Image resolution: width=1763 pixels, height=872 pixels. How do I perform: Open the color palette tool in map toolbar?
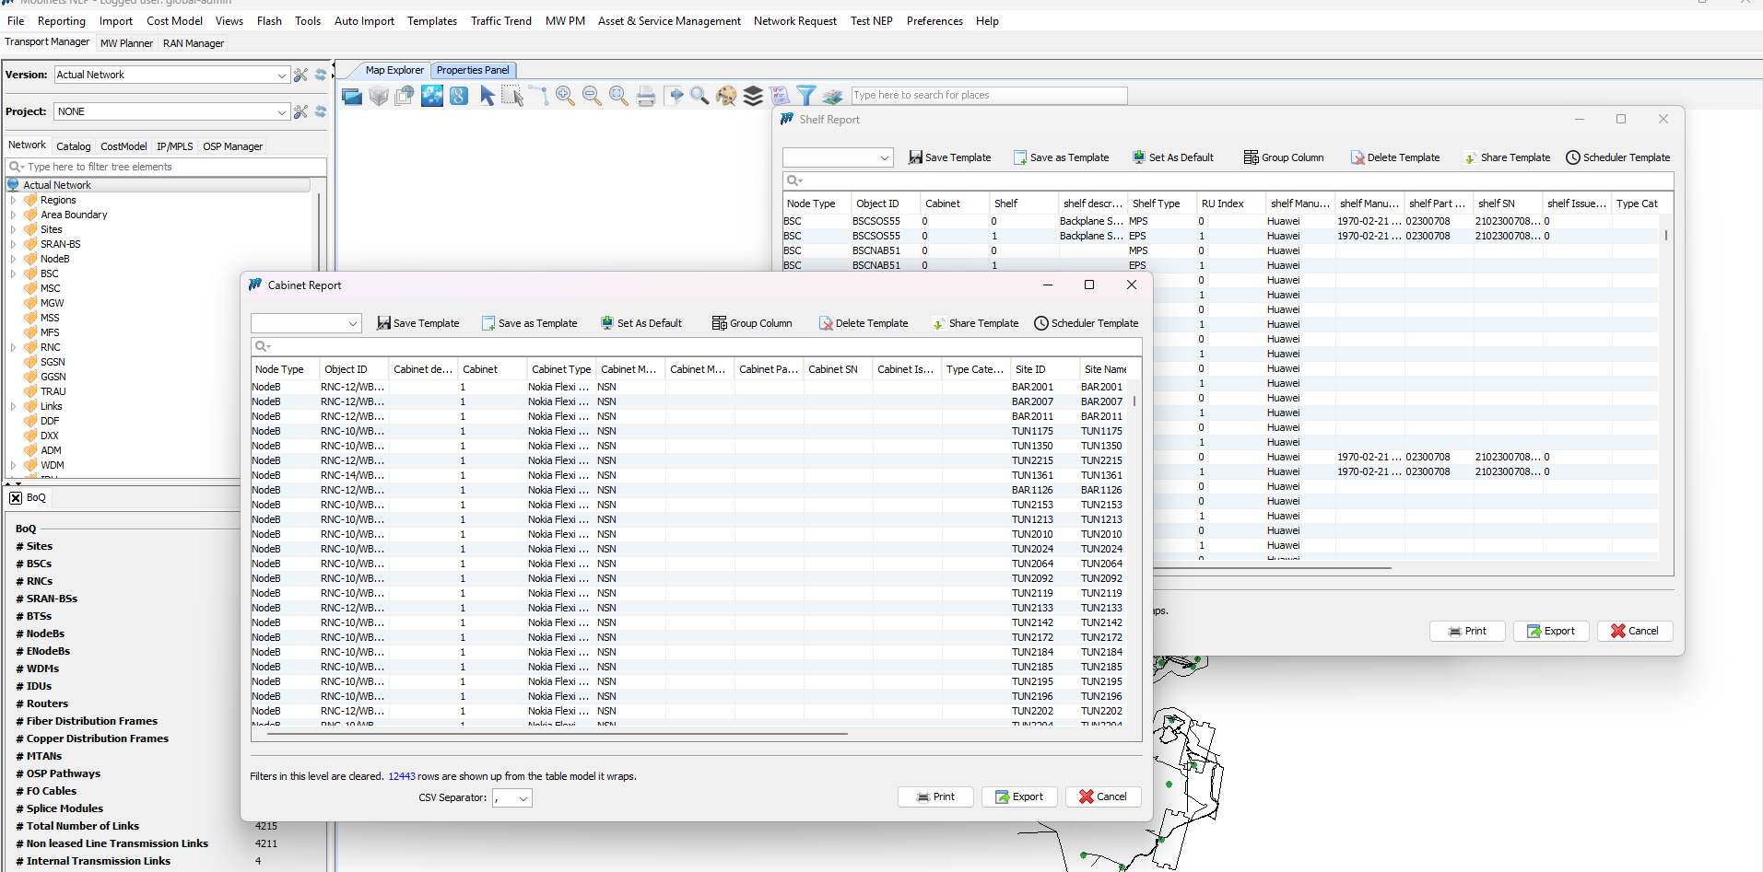click(x=726, y=96)
